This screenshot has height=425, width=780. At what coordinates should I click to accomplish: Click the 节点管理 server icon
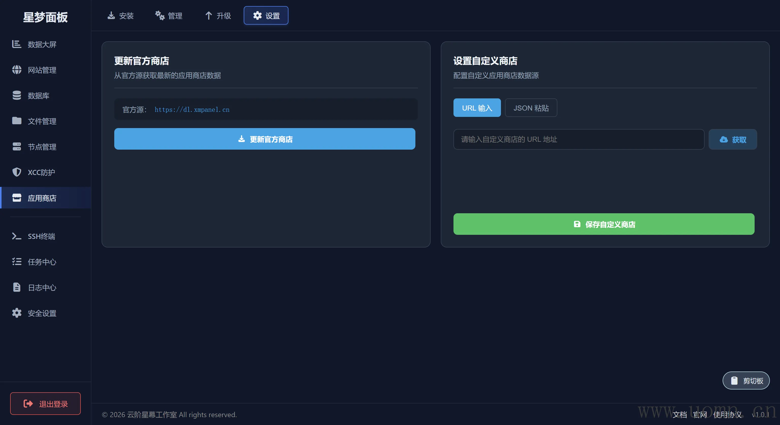click(x=17, y=147)
